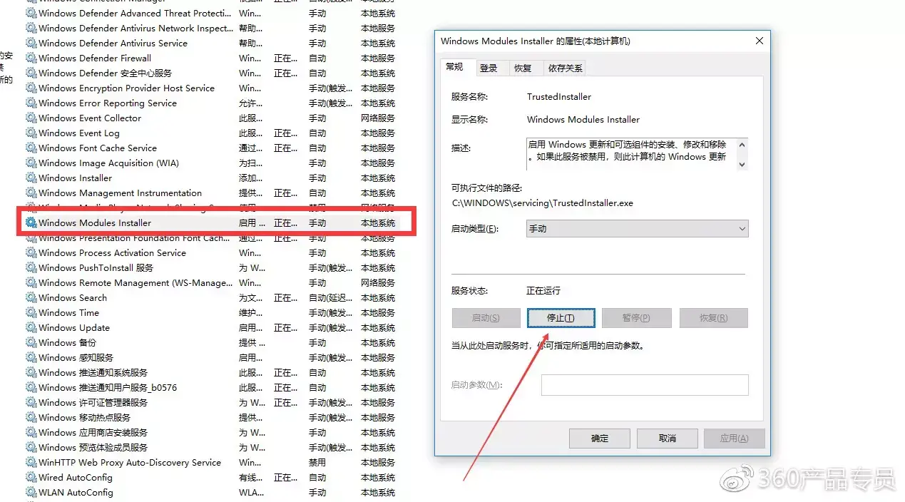Screen dimensions: 905x502
Task: Stop the service with the 停止(T) button
Action: 561,318
